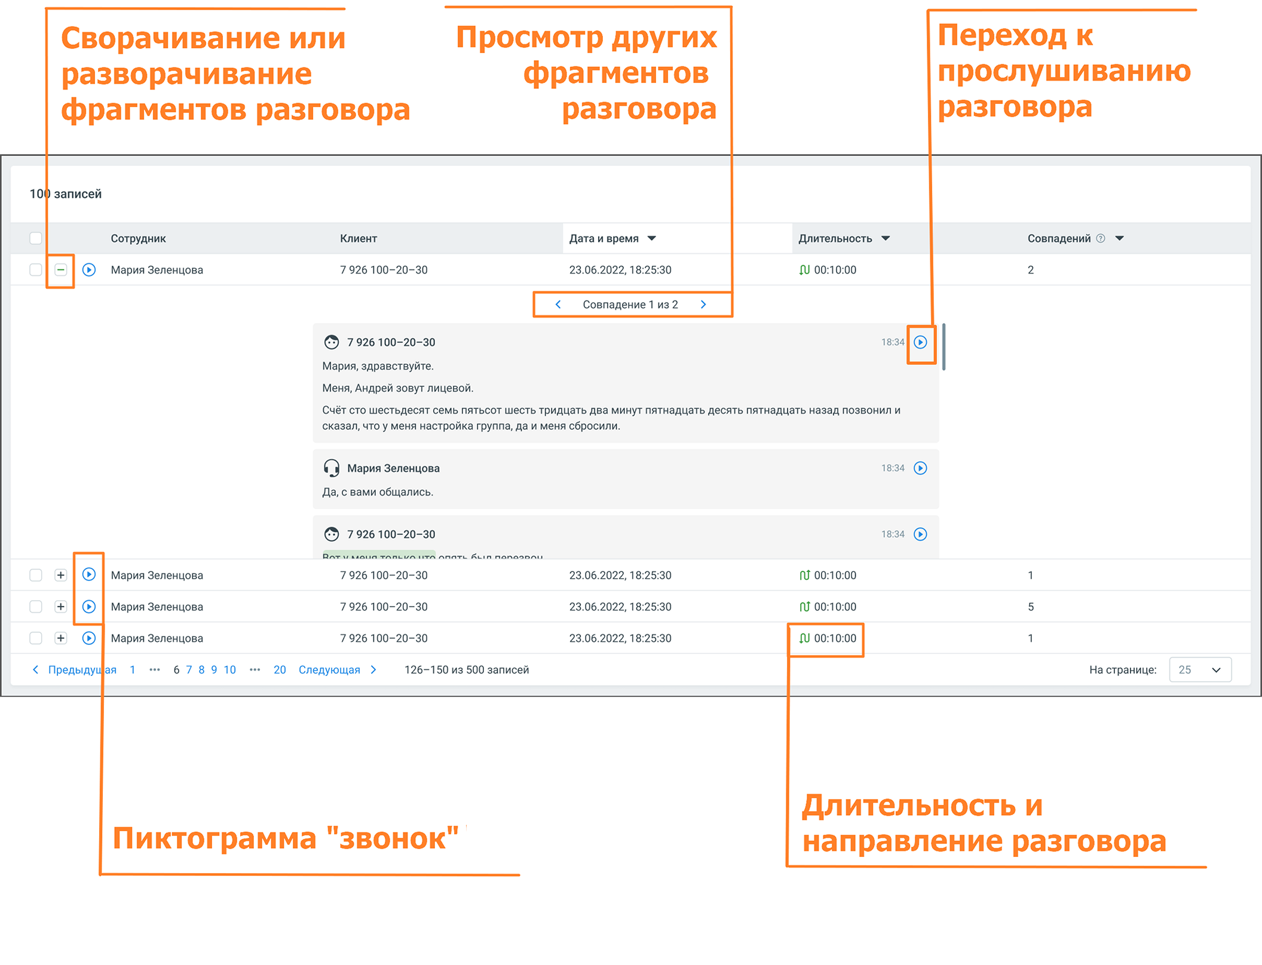The height and width of the screenshot is (965, 1262).
Task: Play the call in the row with 5 matches
Action: pyautogui.click(x=89, y=607)
